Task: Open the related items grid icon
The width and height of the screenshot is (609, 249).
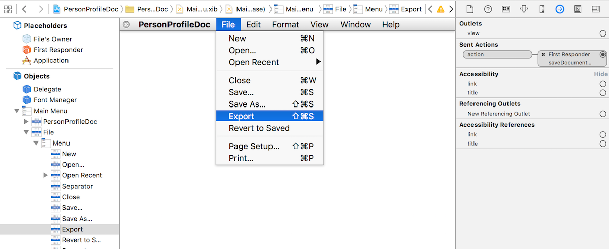Action: 8,9
